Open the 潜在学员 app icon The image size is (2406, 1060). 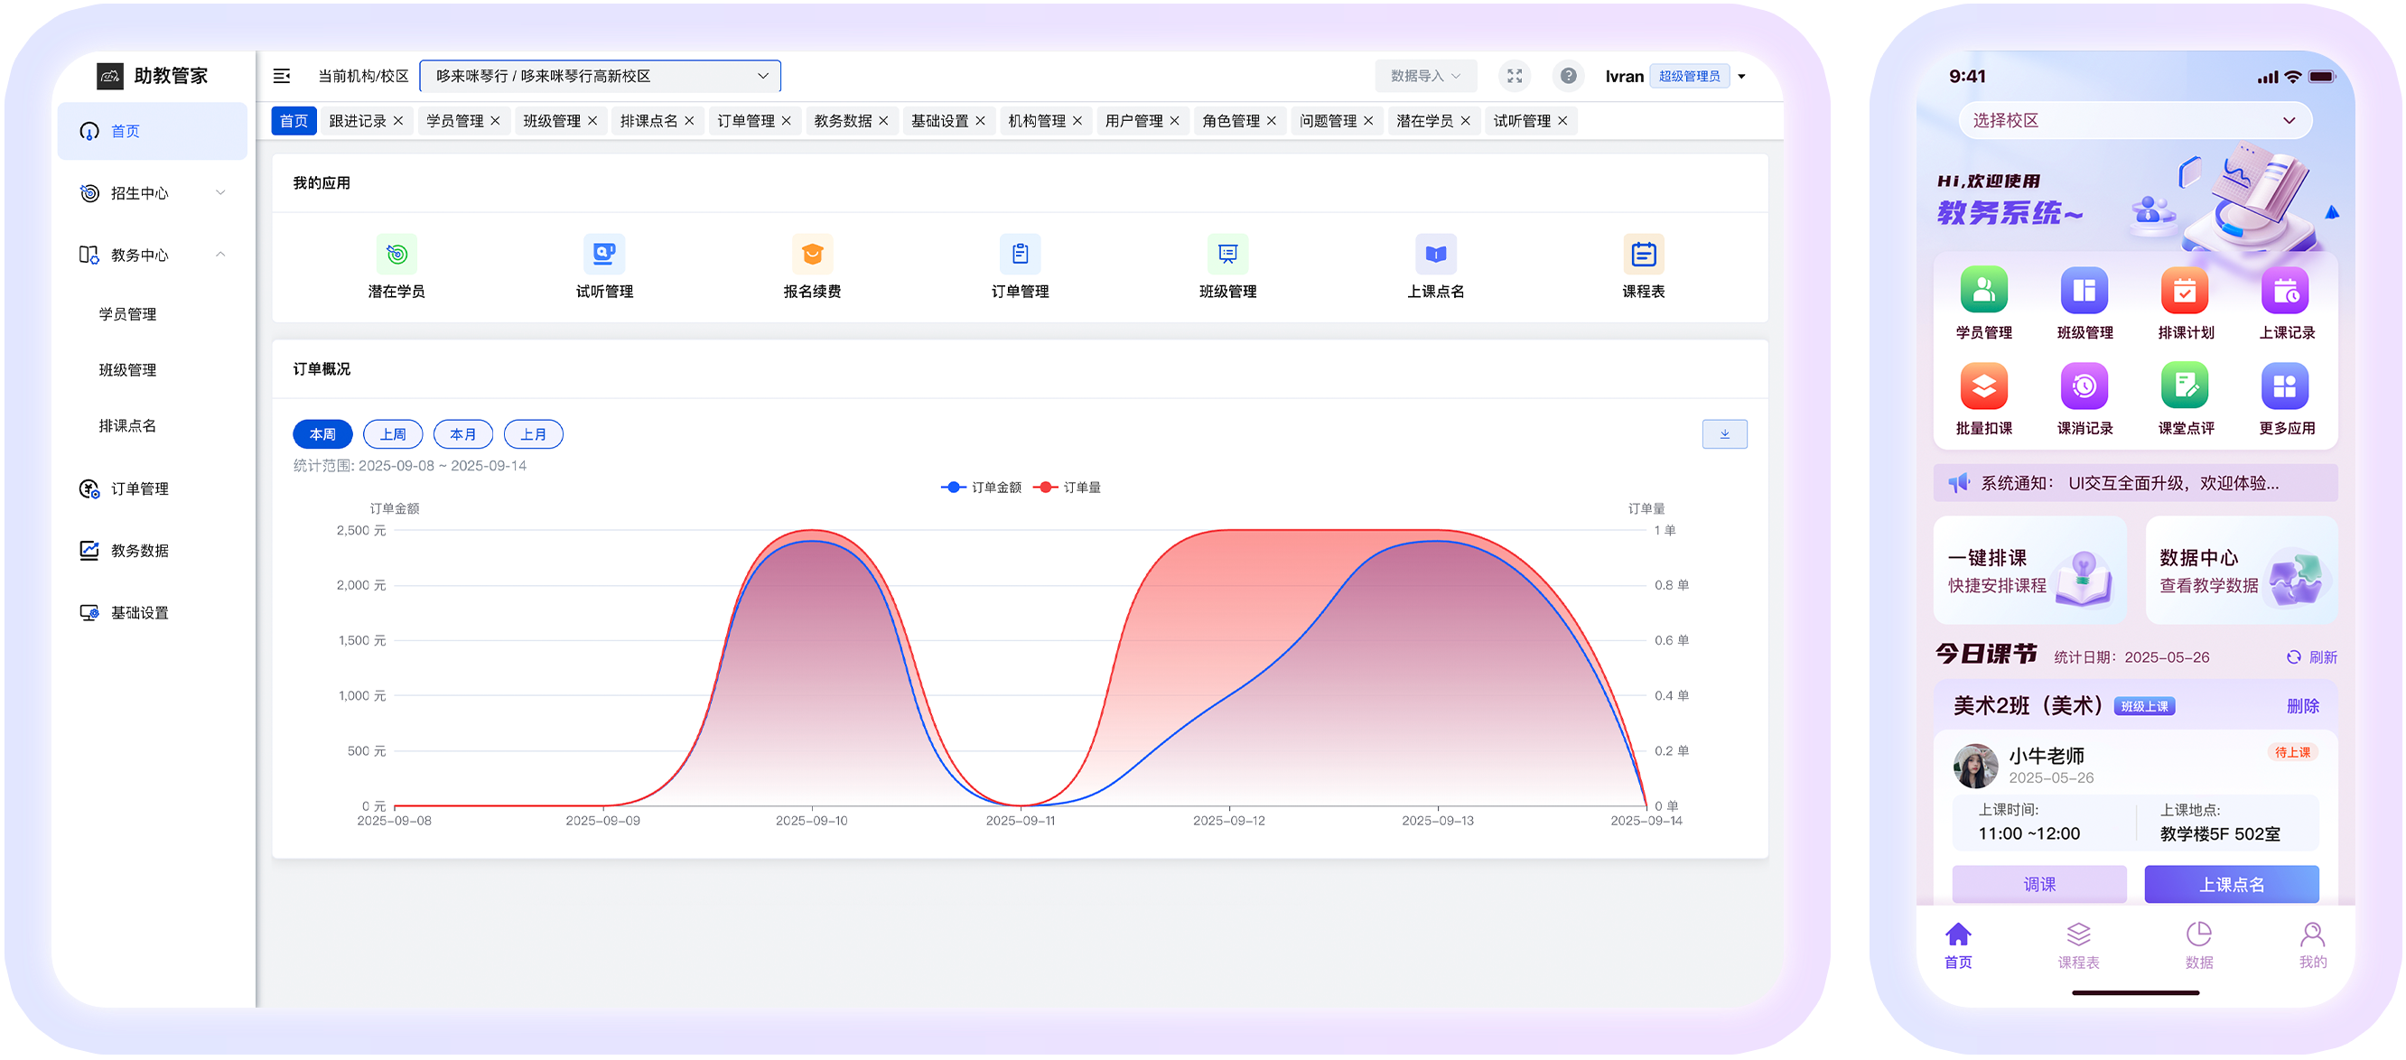pos(396,254)
